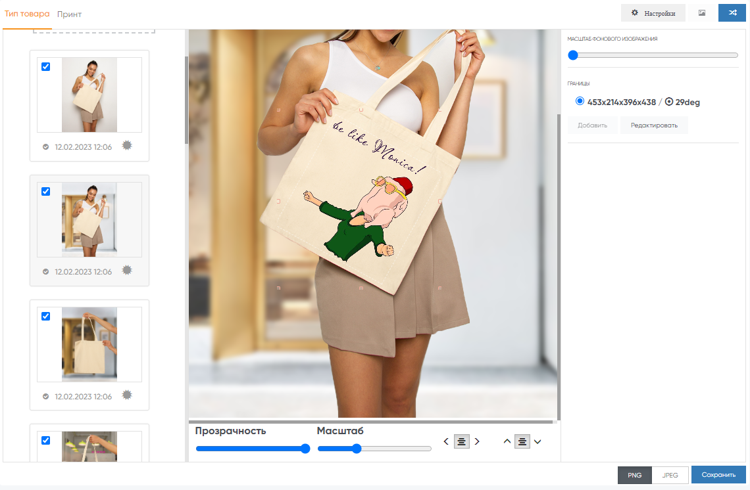Open the Настройки settings button
This screenshot has height=490, width=750.
[x=653, y=13]
